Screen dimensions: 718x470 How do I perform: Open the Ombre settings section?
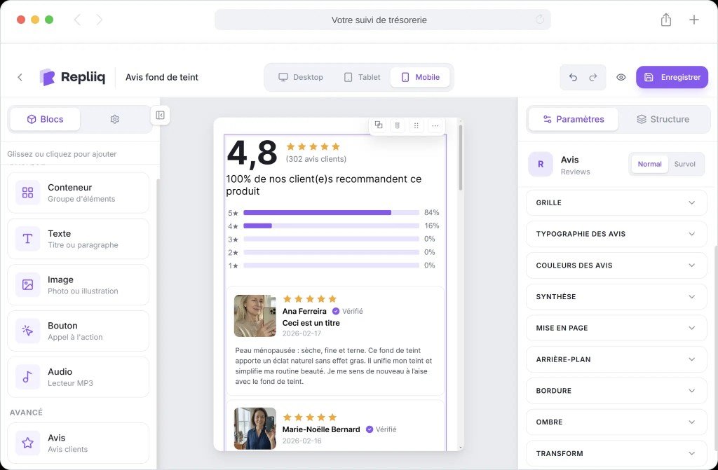coord(616,422)
